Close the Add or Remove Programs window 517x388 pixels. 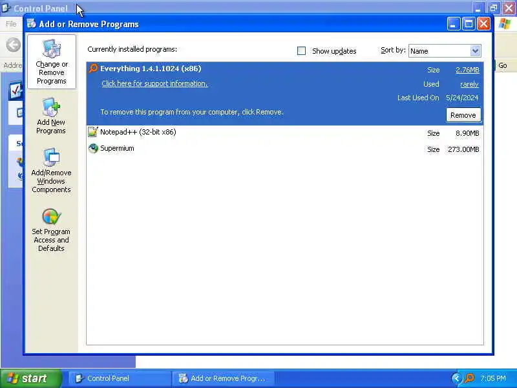483,24
